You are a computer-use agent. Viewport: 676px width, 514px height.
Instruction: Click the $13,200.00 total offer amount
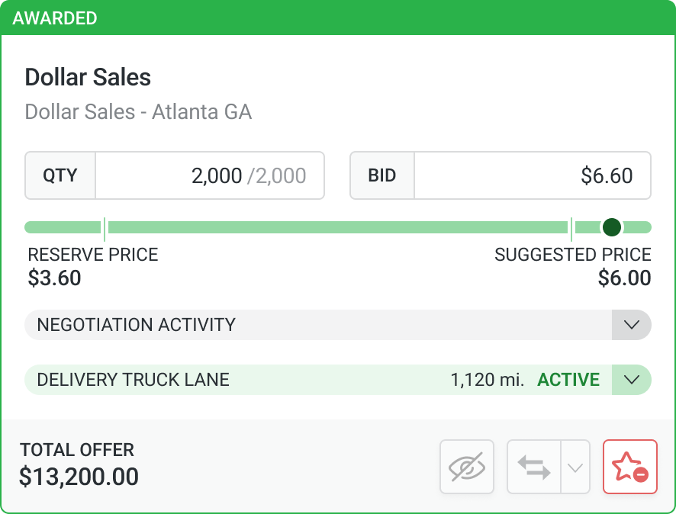point(79,477)
